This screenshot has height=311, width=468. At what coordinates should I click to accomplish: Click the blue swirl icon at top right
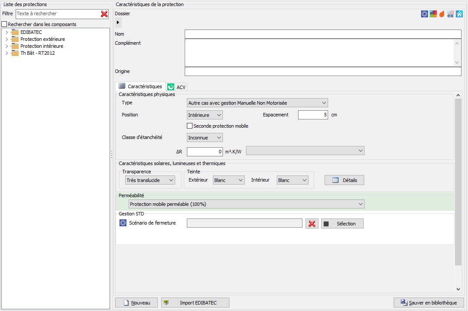425,14
